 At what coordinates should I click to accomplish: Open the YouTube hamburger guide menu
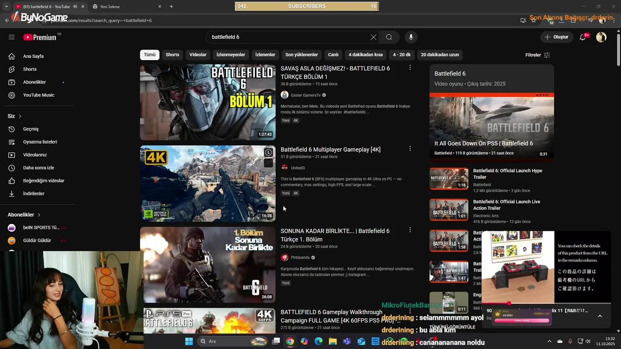click(x=12, y=37)
